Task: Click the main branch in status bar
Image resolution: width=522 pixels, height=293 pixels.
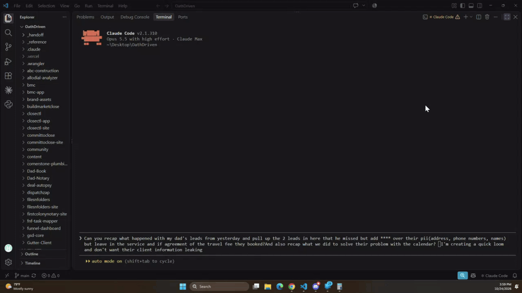Action: pyautogui.click(x=22, y=275)
